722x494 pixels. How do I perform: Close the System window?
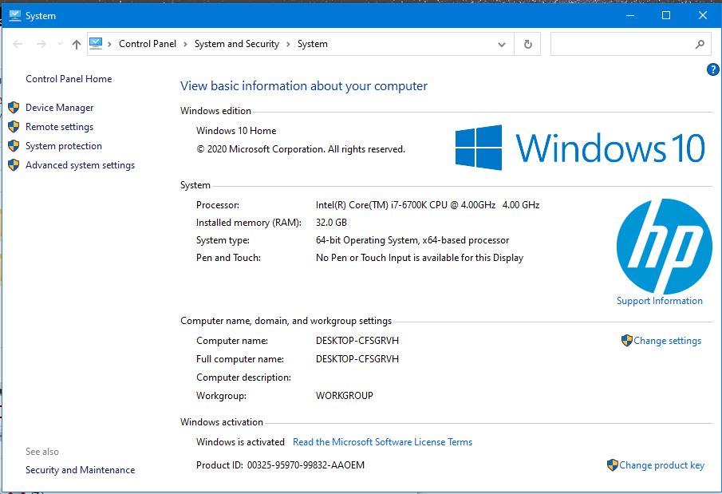pos(702,15)
